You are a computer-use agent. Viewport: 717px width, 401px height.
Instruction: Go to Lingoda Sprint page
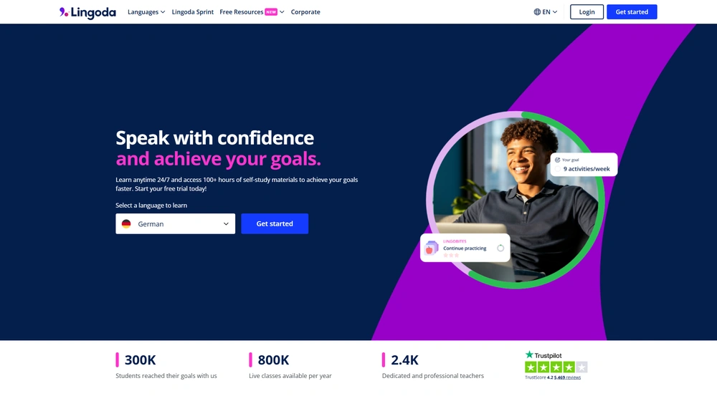192,12
